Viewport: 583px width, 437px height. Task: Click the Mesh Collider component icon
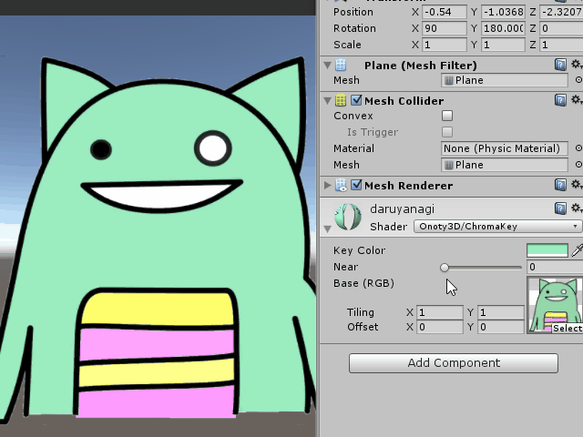point(341,100)
